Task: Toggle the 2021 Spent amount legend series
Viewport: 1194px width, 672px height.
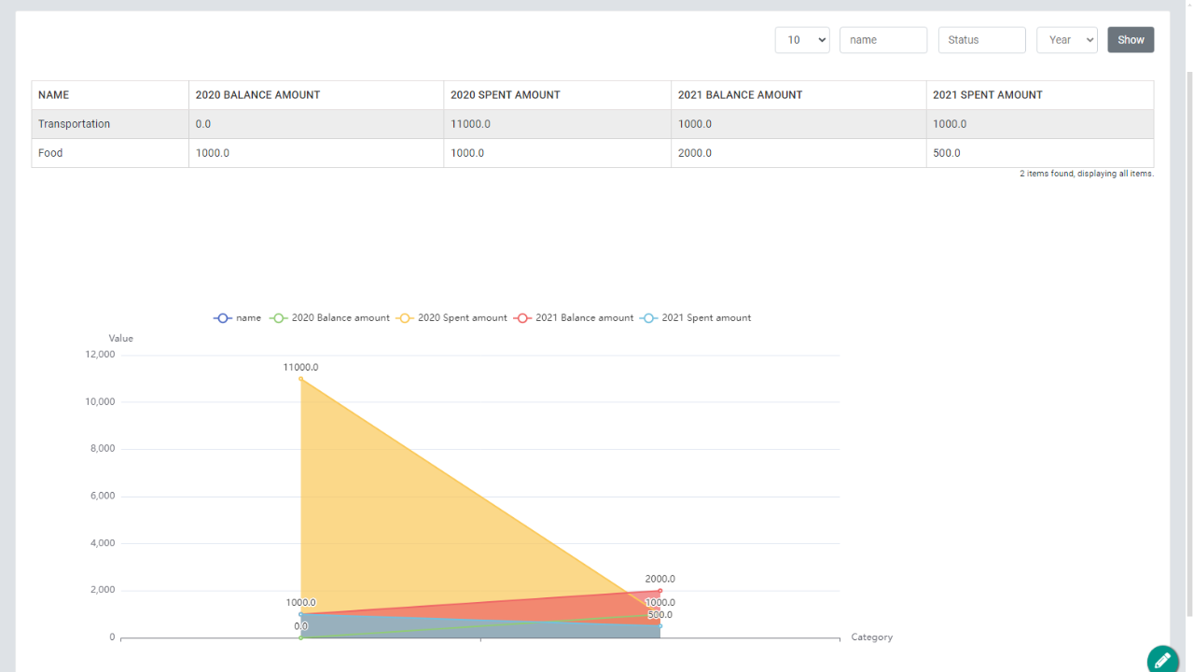Action: [x=696, y=318]
